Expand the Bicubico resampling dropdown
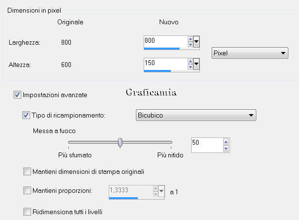This screenshot has width=299, height=220. (x=196, y=115)
